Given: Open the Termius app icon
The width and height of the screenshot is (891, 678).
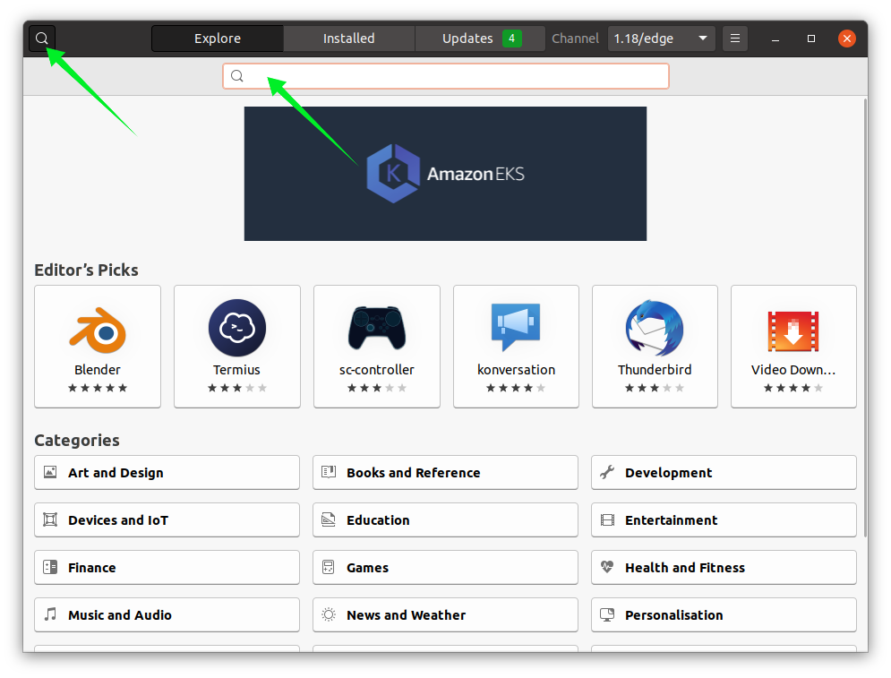Looking at the screenshot, I should coord(237,328).
